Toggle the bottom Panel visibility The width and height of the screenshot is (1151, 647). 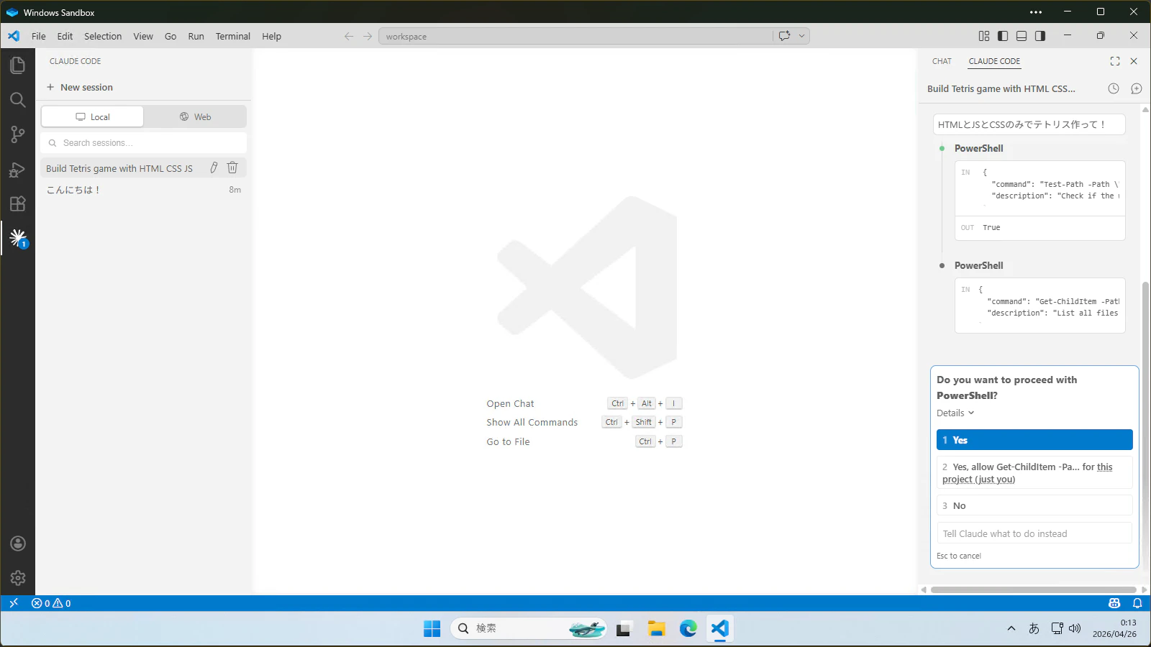(x=1022, y=36)
